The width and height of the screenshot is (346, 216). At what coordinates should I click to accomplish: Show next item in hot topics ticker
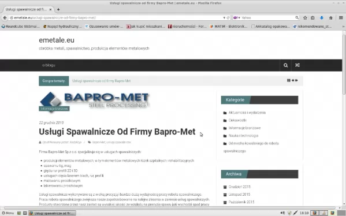click(x=296, y=80)
